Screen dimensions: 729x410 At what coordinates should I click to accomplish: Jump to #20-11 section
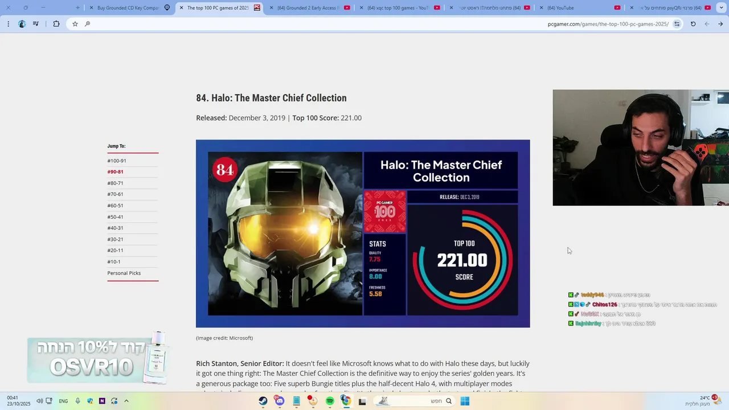pos(115,251)
